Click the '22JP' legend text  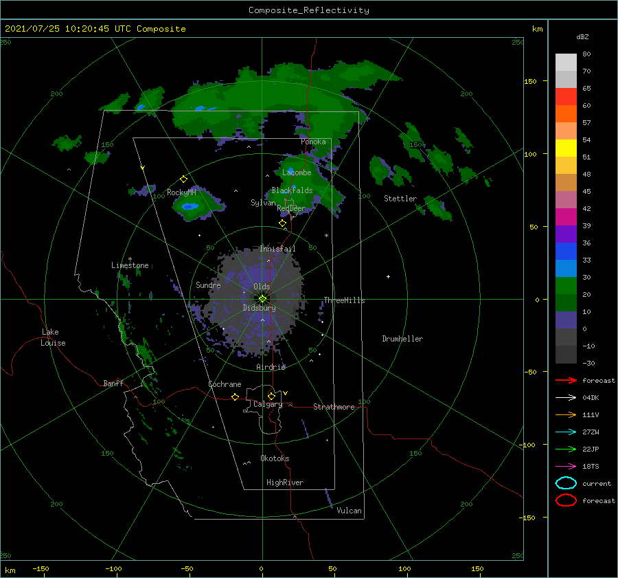click(x=591, y=449)
